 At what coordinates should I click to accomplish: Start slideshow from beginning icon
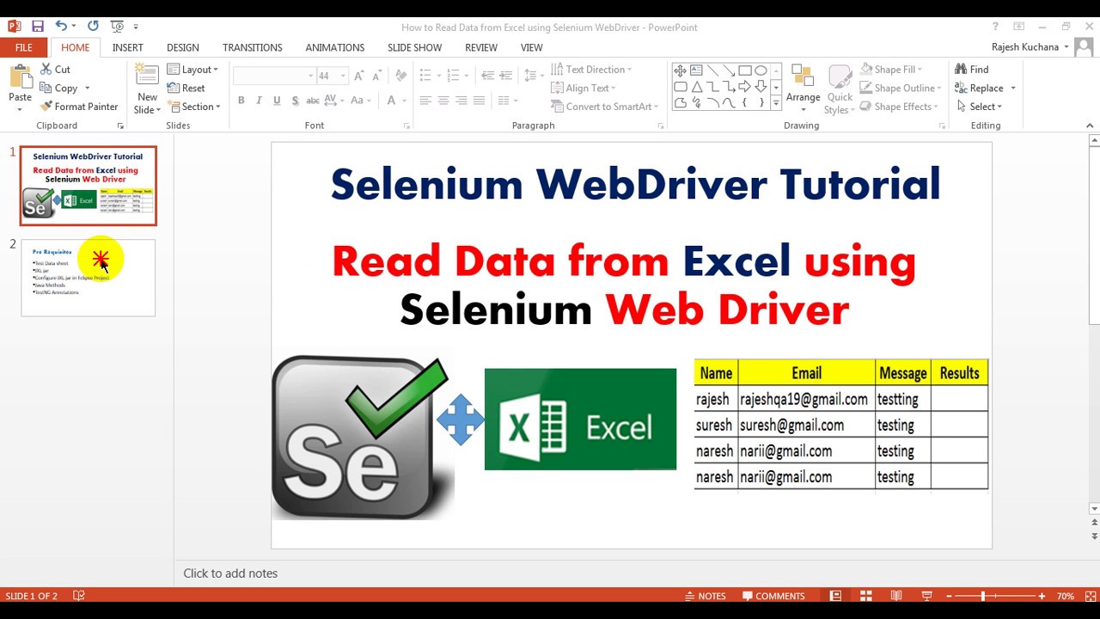[118, 27]
